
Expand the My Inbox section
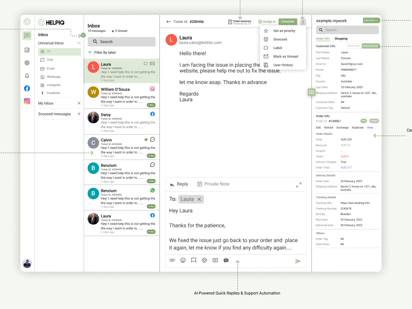click(x=79, y=103)
